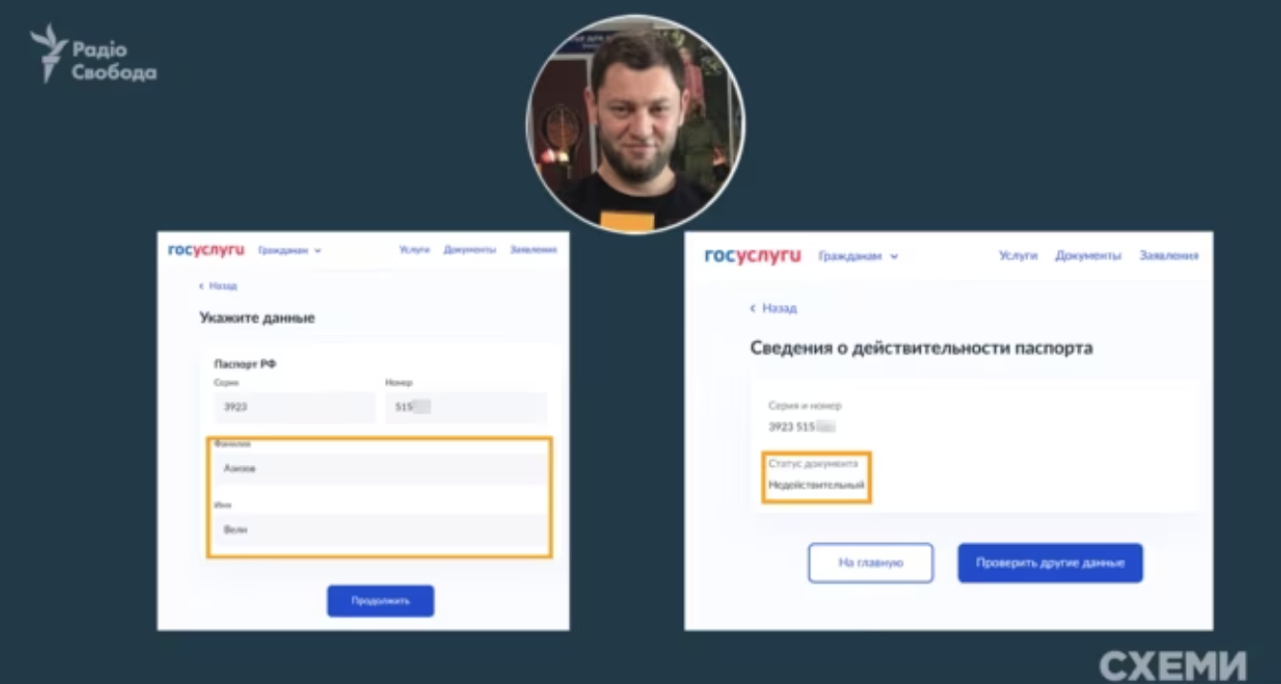Open Заявления menu in Укажите данные panel
The image size is (1281, 684).
534,250
